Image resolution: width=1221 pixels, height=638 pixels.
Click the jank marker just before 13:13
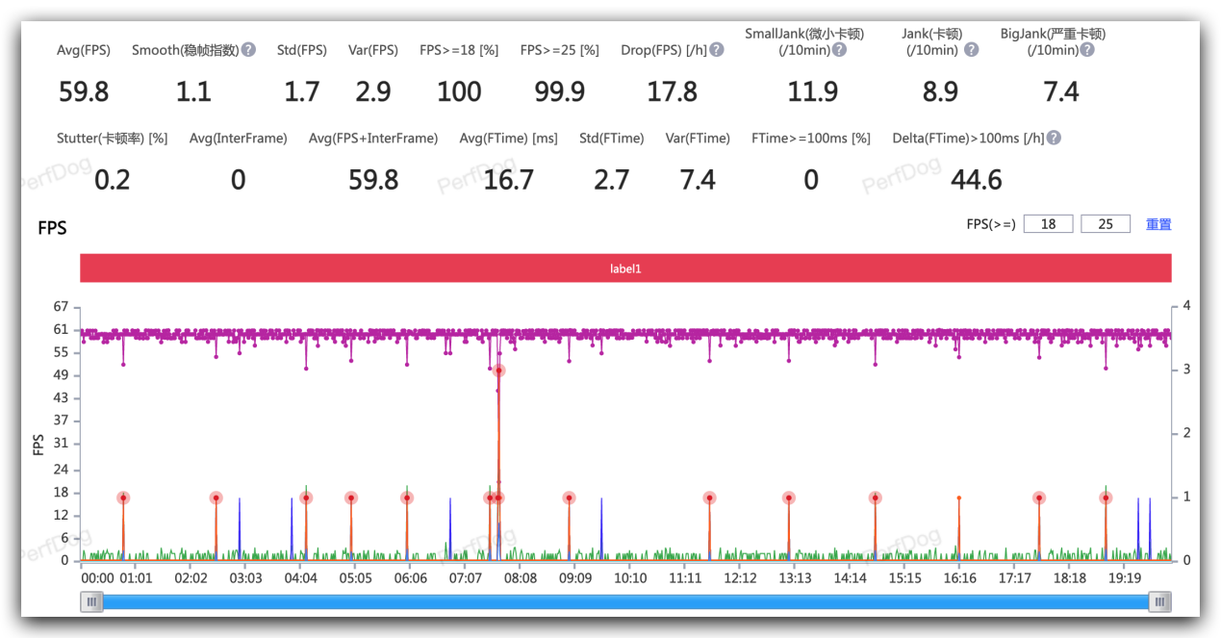pos(789,498)
